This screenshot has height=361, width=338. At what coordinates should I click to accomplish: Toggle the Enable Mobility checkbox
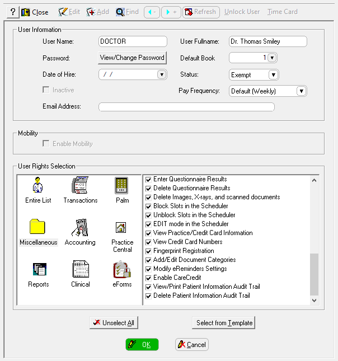tap(46, 143)
